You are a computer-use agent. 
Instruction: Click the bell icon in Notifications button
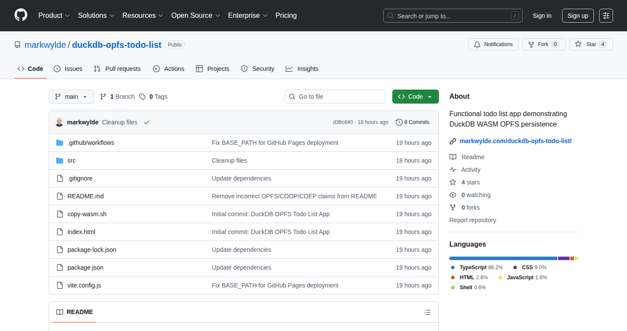[x=477, y=44]
